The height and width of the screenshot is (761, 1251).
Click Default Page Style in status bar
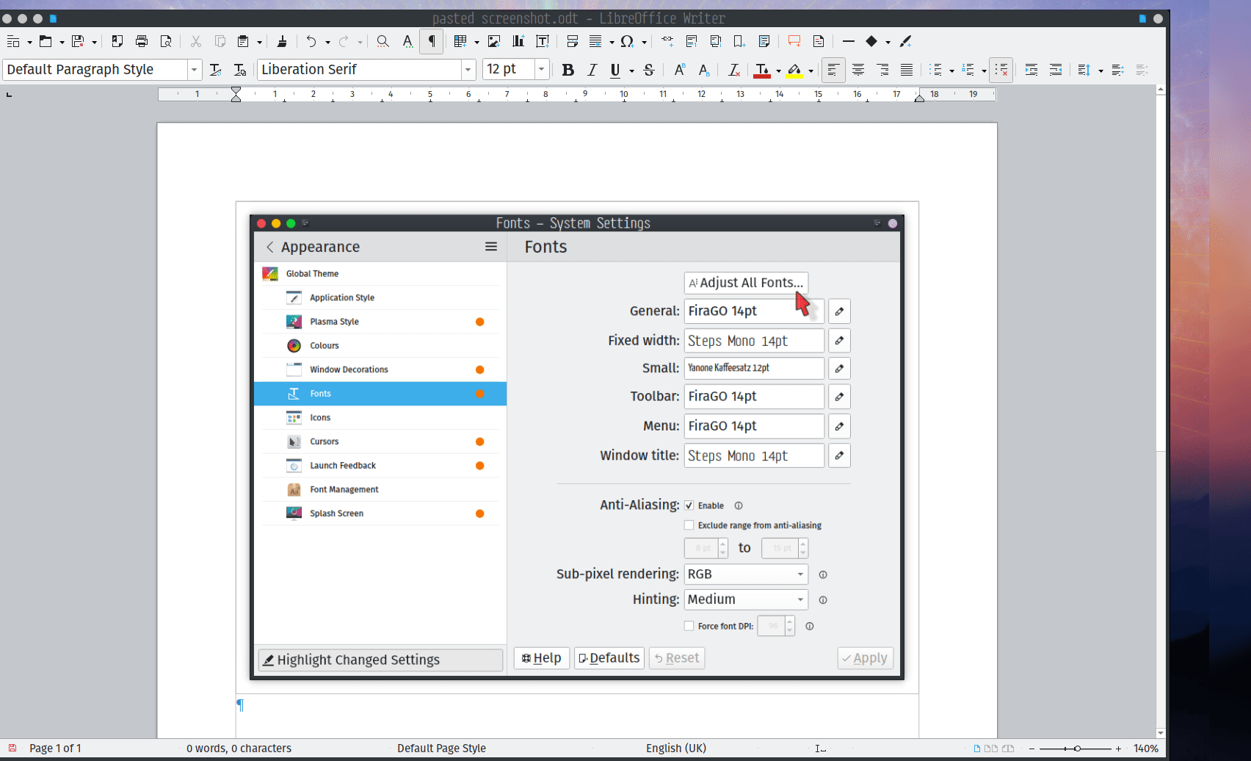click(x=441, y=748)
